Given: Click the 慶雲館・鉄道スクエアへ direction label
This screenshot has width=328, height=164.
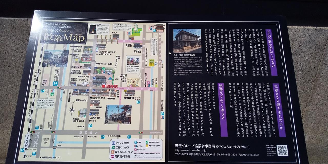Looking at the screenshot, I should 51,157.
